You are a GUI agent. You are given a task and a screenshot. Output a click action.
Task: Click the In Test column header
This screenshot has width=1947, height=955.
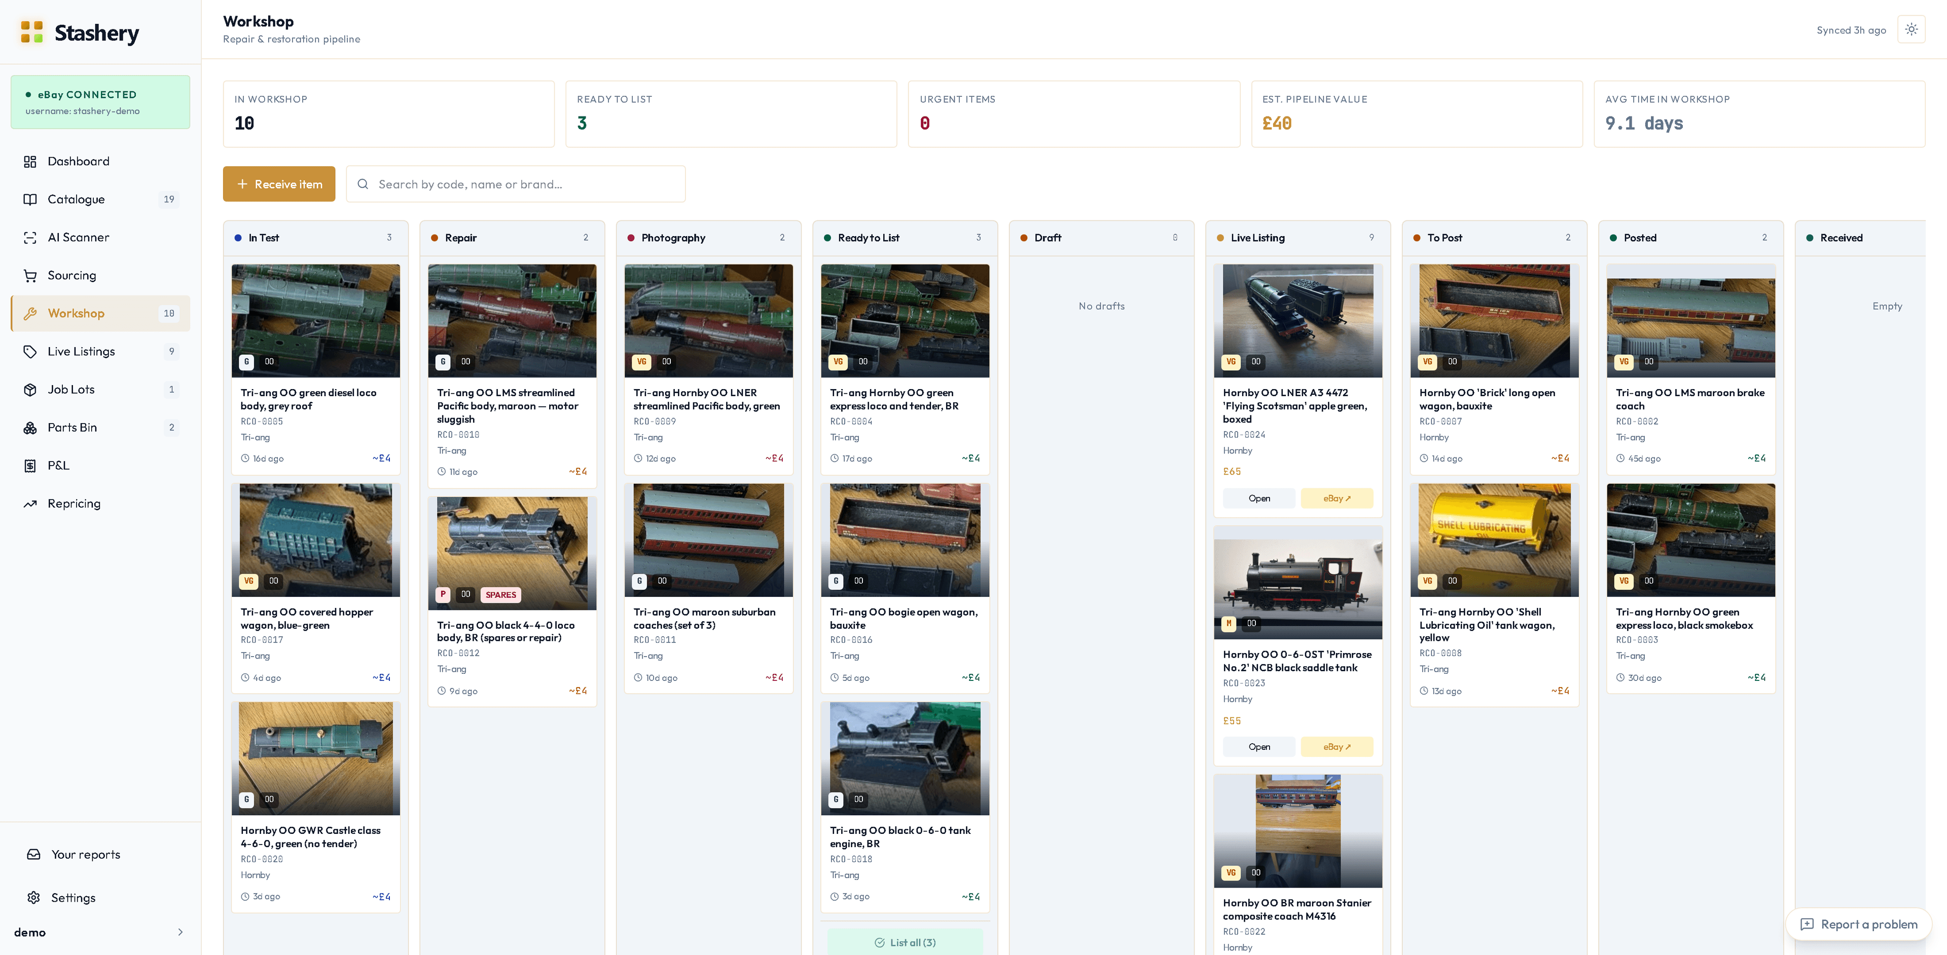tap(316, 238)
